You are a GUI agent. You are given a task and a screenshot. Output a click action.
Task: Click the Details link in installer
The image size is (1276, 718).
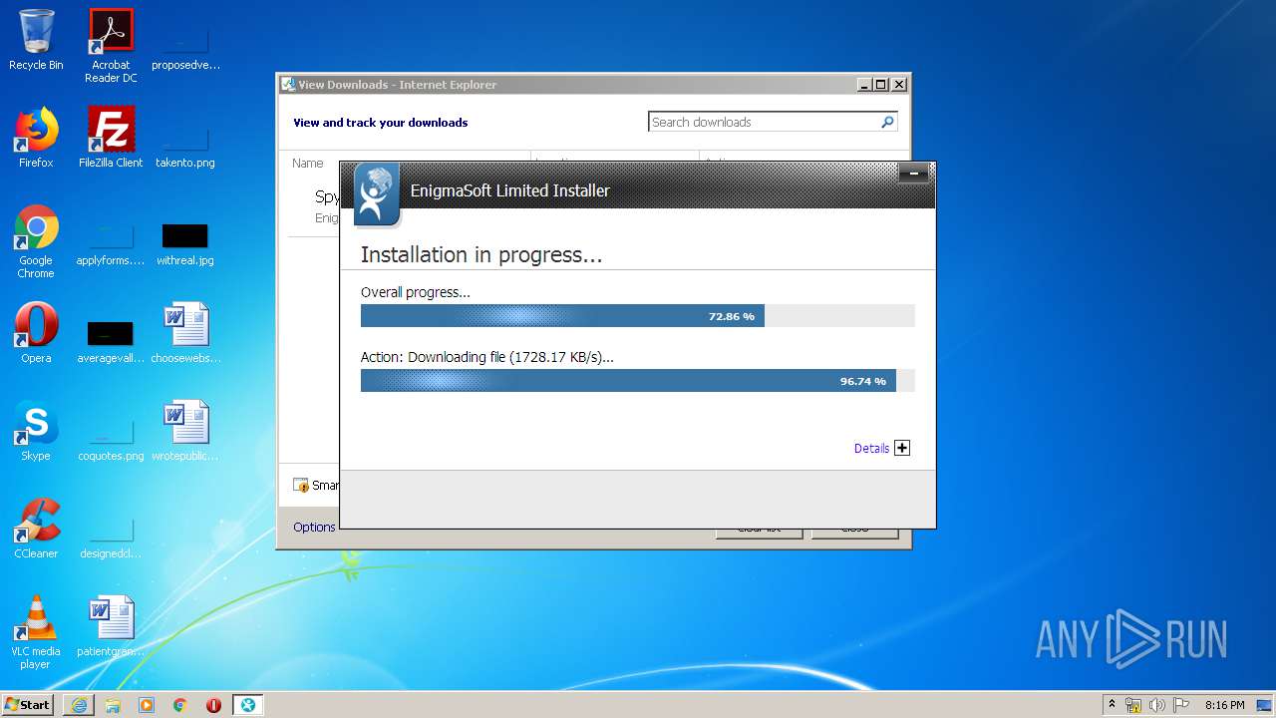tap(871, 449)
